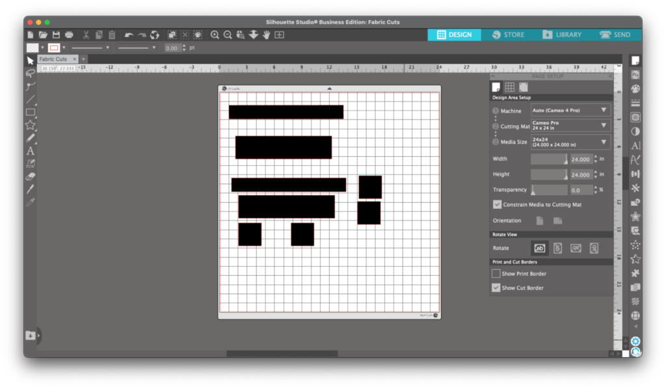Enable the Show Print Border checkbox

pyautogui.click(x=496, y=274)
